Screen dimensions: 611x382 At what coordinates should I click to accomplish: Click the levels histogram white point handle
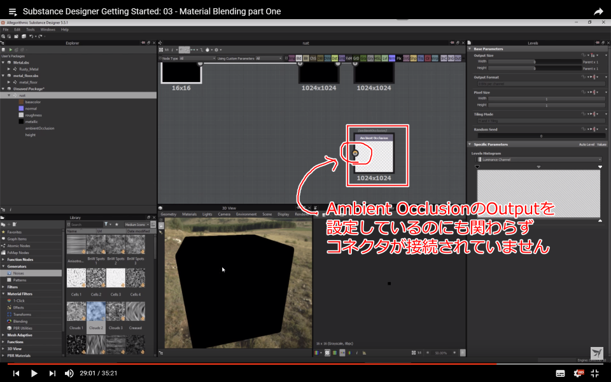600,167
